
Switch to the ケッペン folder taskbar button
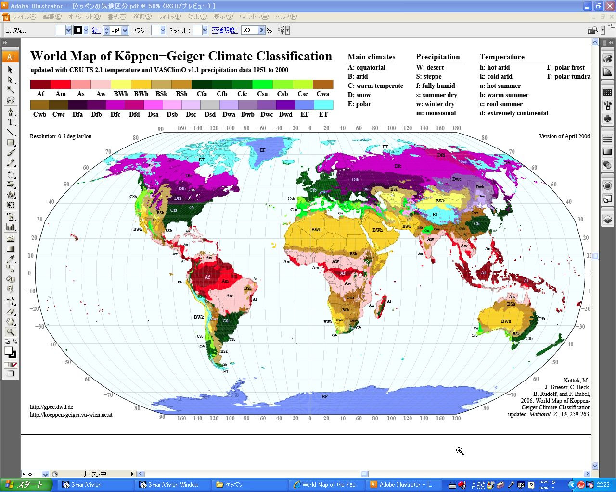point(250,485)
